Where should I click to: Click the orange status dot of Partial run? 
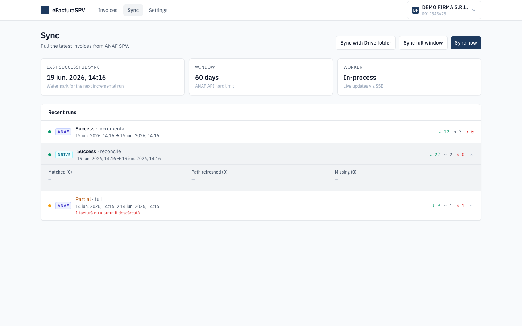[x=50, y=206]
